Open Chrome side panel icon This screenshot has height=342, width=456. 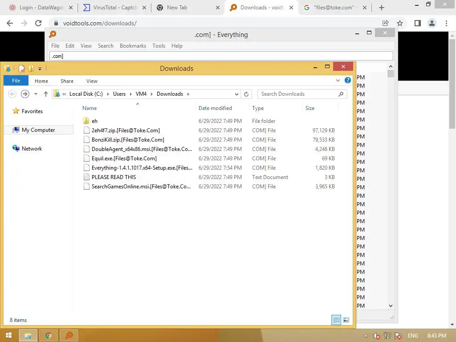tap(418, 23)
